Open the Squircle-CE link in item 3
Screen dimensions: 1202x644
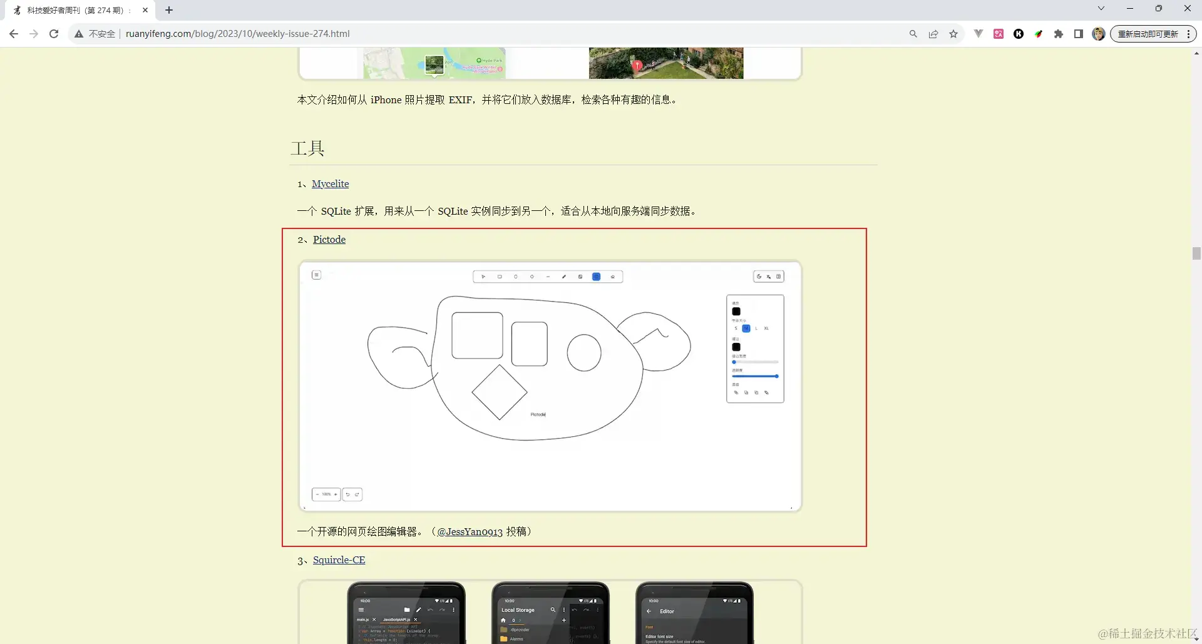[339, 560]
